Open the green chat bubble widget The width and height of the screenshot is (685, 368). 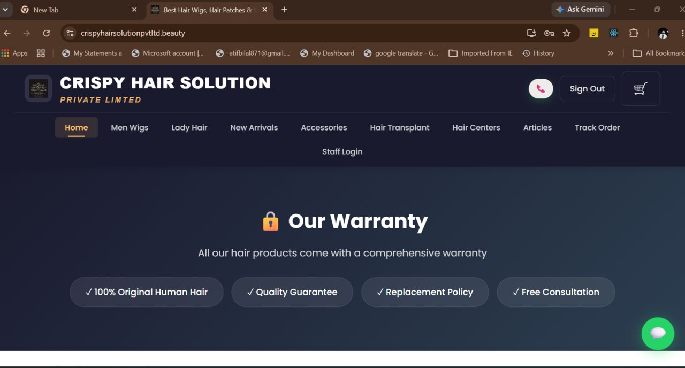pyautogui.click(x=658, y=334)
